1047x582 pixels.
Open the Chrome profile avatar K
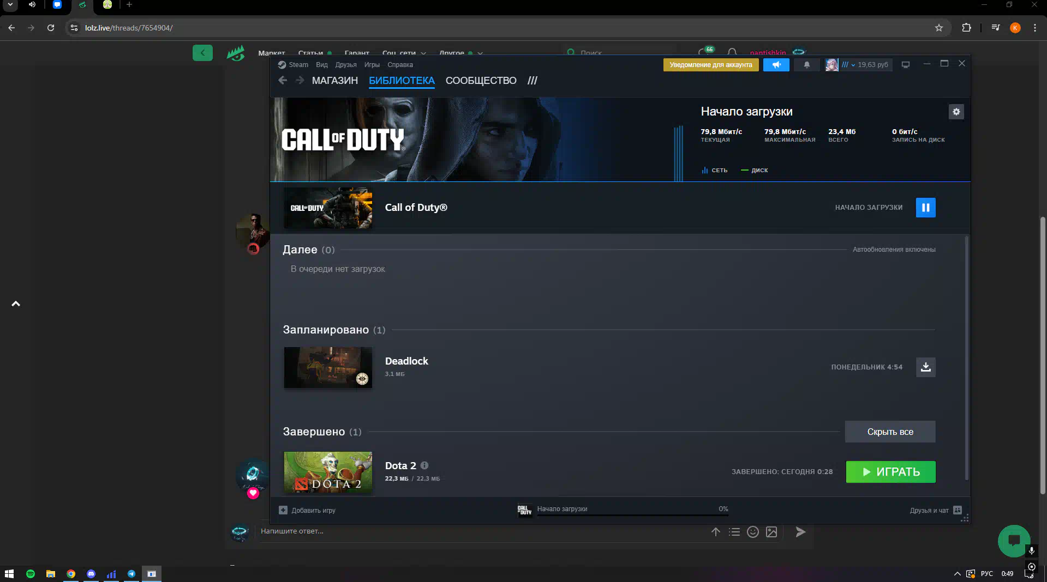click(1015, 28)
